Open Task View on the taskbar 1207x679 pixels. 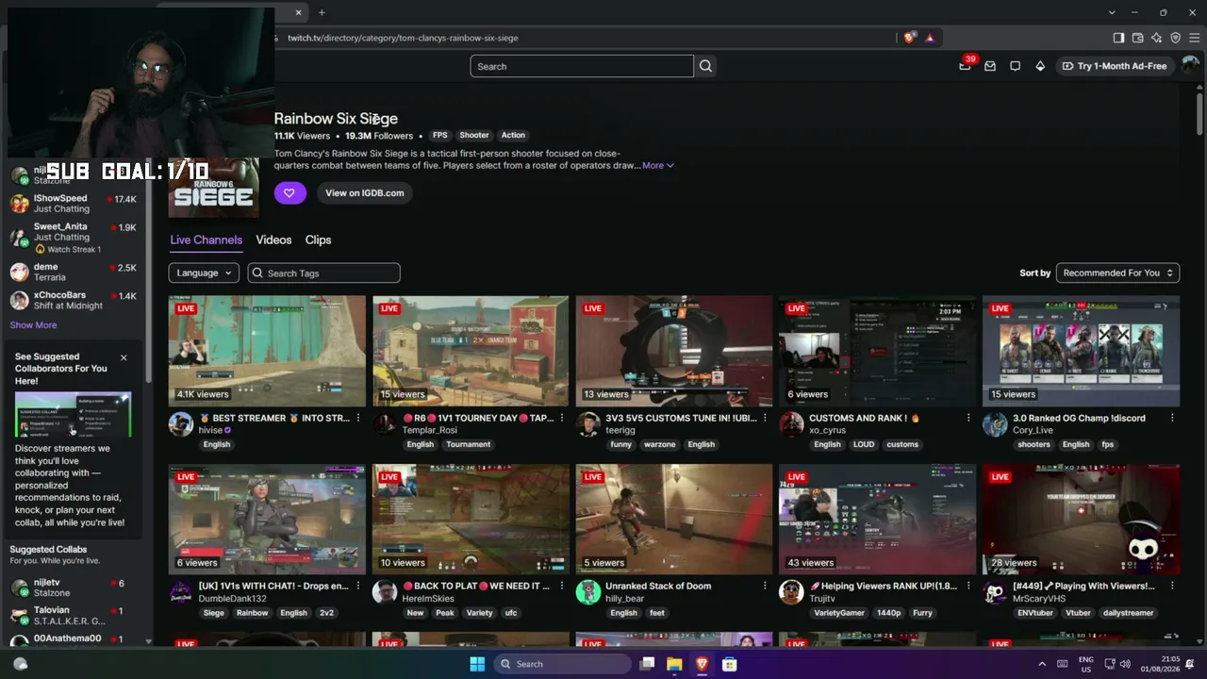(x=647, y=664)
